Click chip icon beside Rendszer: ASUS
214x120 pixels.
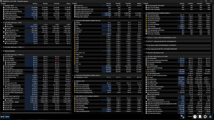(x=4, y=6)
